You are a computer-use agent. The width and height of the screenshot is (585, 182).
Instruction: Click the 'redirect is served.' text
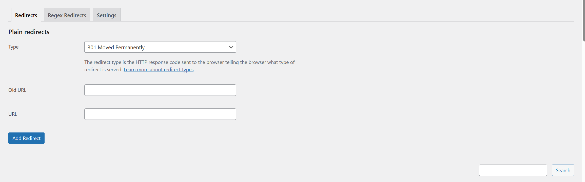103,70
